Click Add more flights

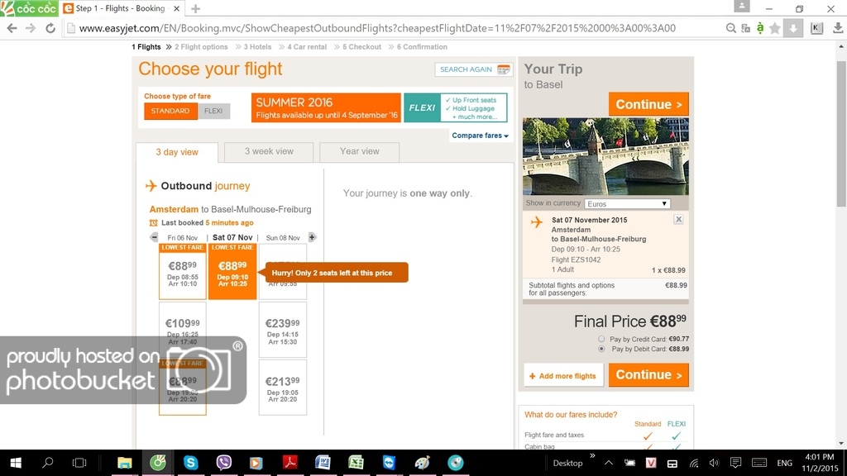(562, 376)
